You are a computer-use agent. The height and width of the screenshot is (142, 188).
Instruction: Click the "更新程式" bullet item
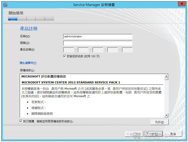(x=37, y=102)
